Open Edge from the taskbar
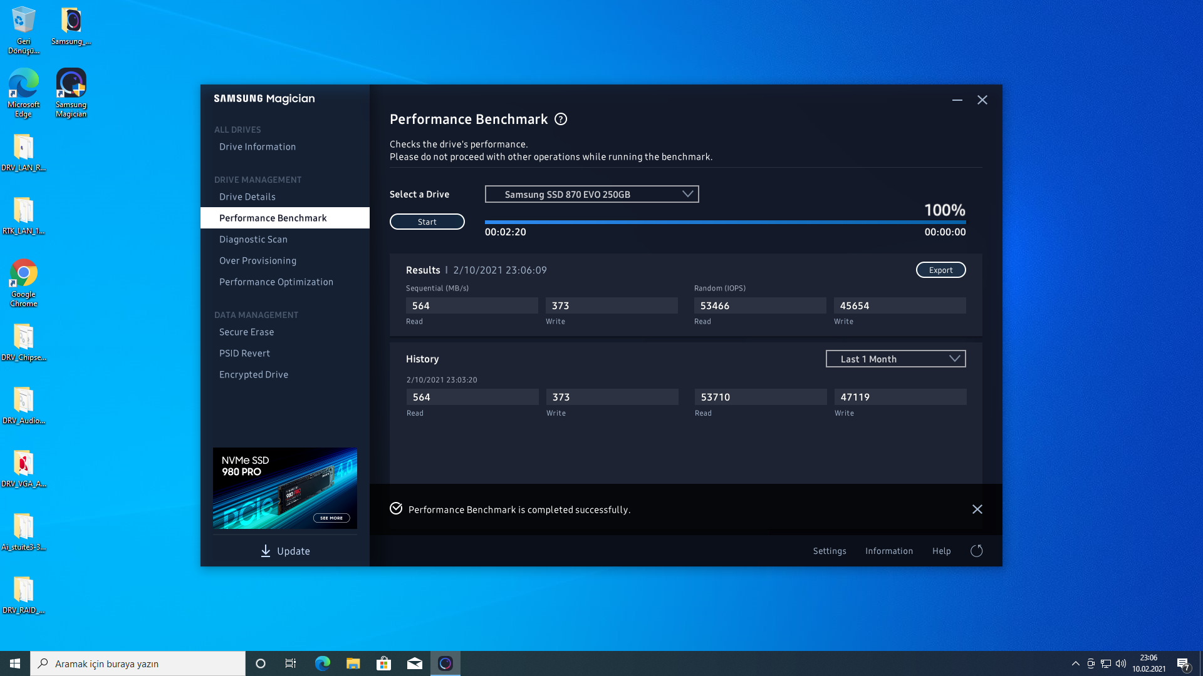Screen dimensions: 1203x676 click(x=322, y=663)
